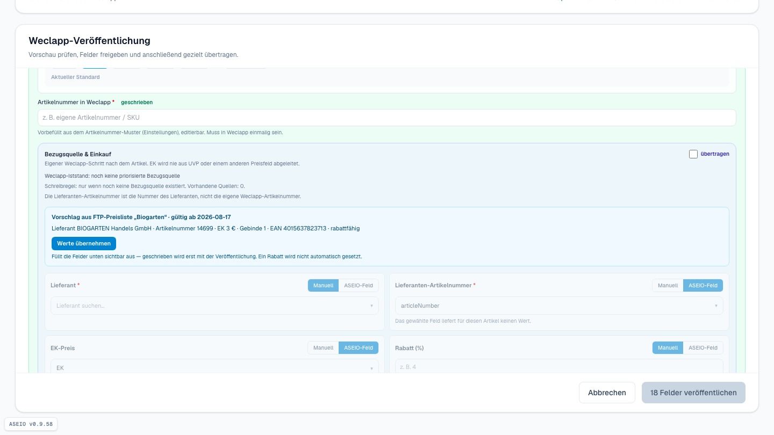
Task: Click the "Eigener Weclapp-Schritt nach dem Artikel" description
Action: (x=172, y=164)
